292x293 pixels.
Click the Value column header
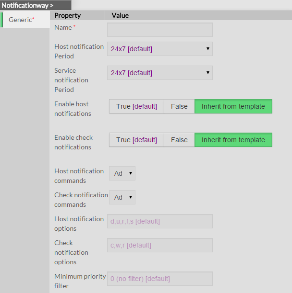click(120, 15)
